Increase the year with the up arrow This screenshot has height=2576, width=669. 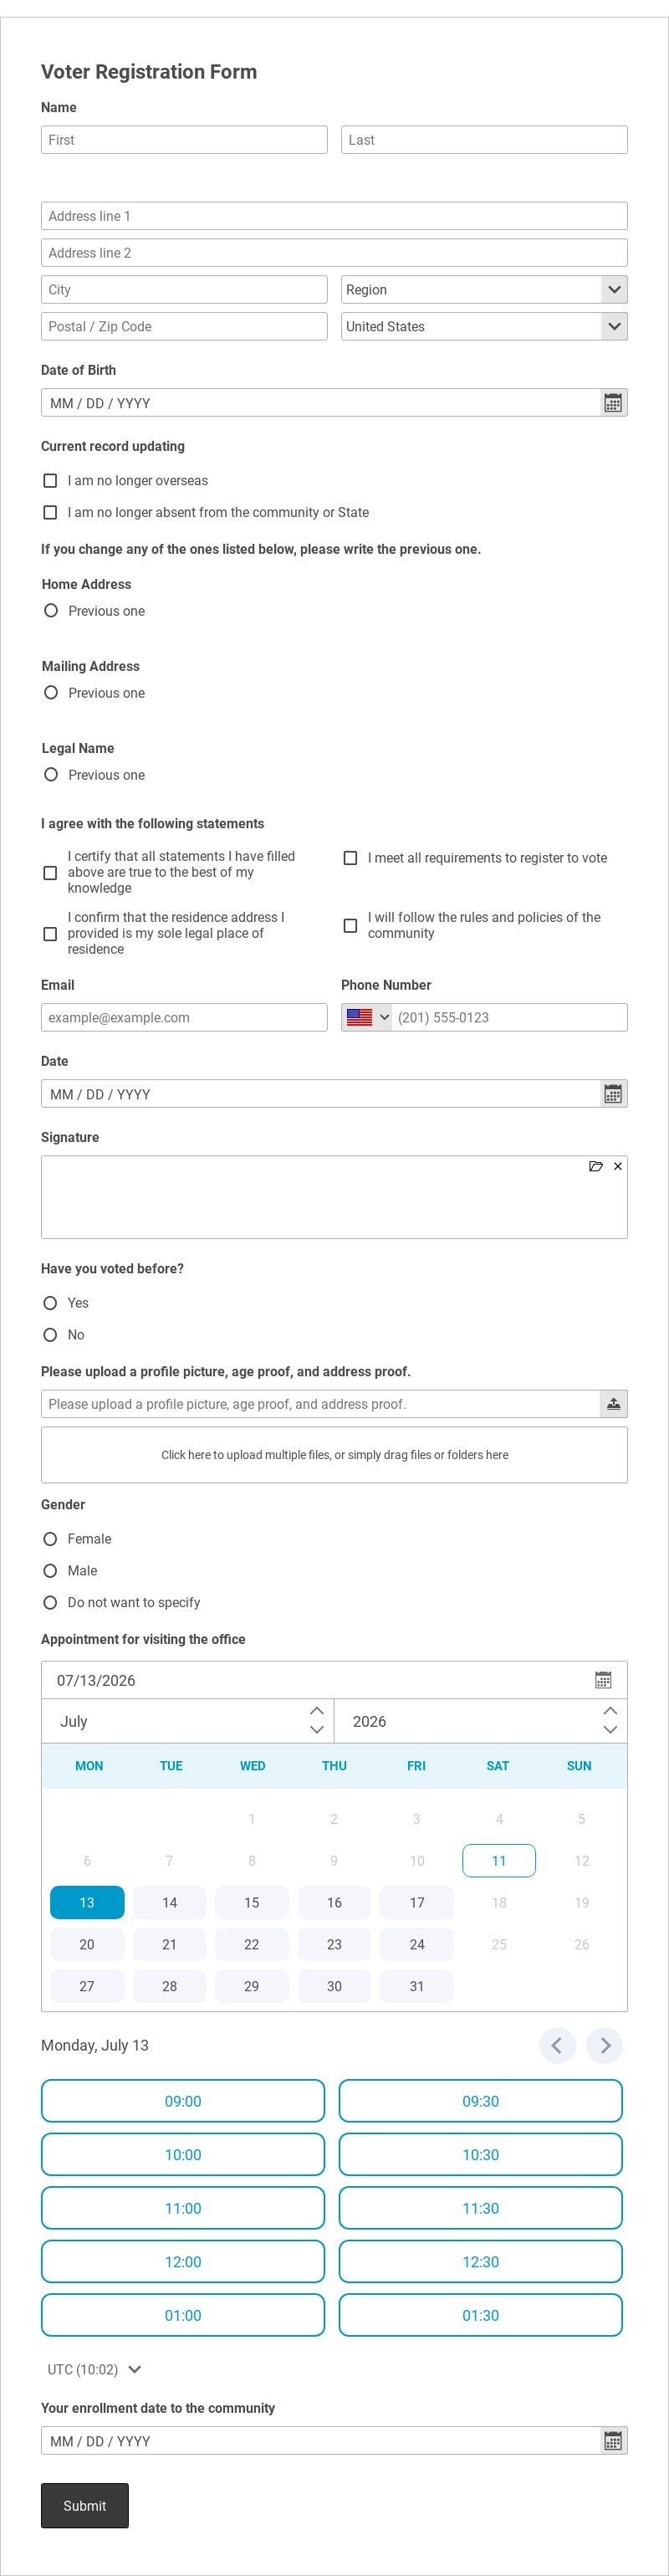[610, 1711]
